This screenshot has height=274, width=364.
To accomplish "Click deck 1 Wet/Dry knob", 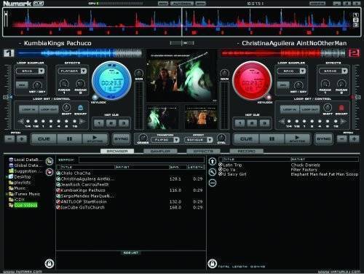I will [37, 85].
